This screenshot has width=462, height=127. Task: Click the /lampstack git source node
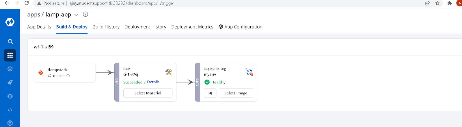pos(65,73)
